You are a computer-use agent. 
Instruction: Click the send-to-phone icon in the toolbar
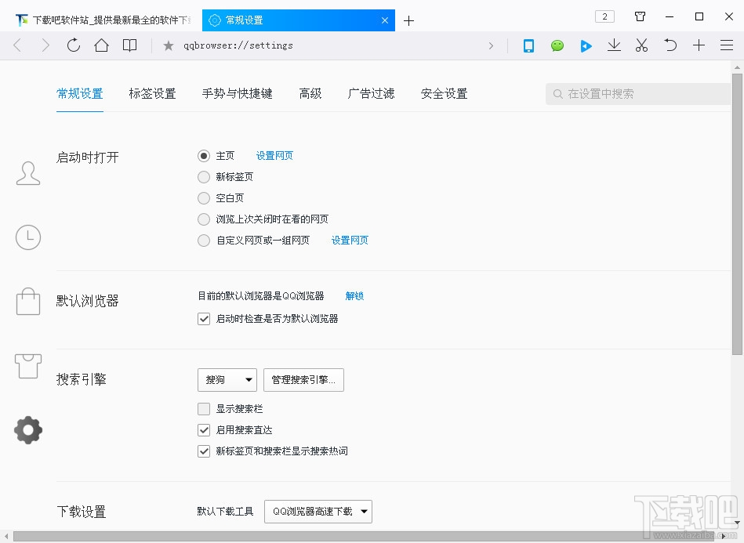tap(528, 45)
